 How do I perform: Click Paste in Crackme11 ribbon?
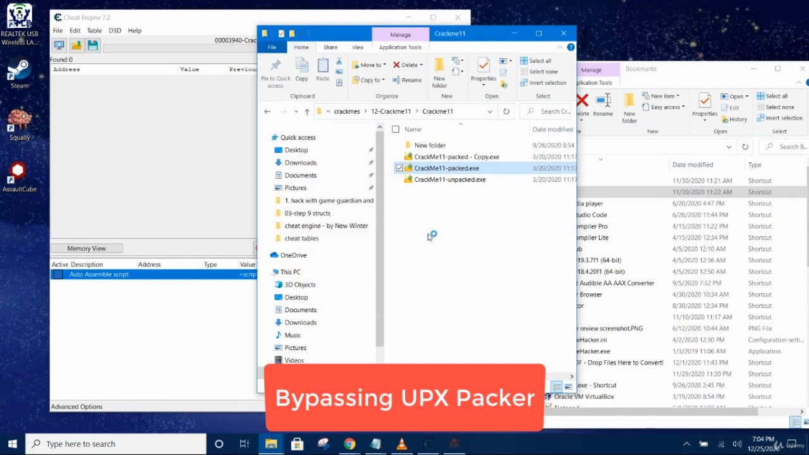(x=323, y=70)
